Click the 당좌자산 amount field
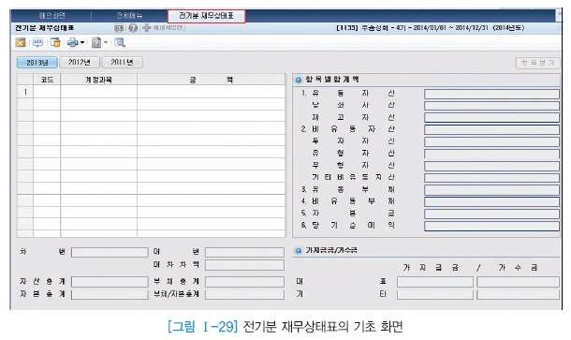571x340 pixels. (x=491, y=106)
